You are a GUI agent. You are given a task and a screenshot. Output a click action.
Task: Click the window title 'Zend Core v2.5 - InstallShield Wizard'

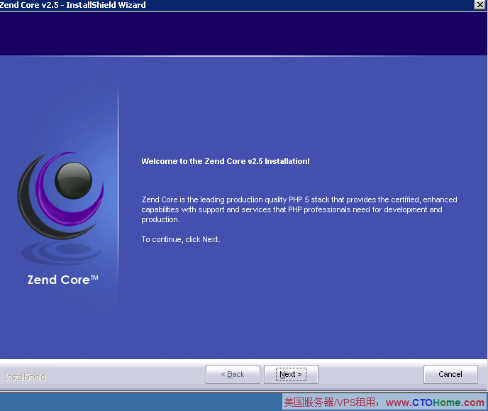tap(72, 5)
